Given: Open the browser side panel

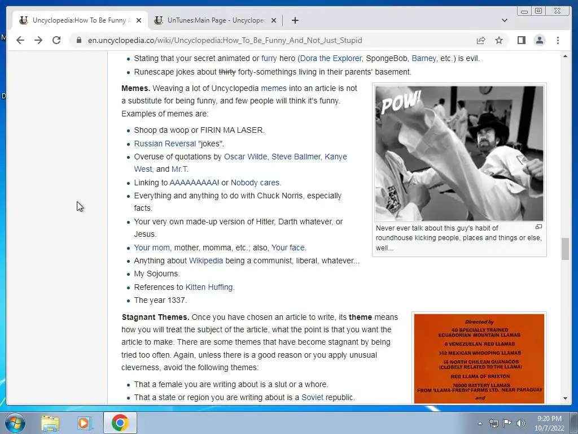Looking at the screenshot, I should pyautogui.click(x=521, y=40).
